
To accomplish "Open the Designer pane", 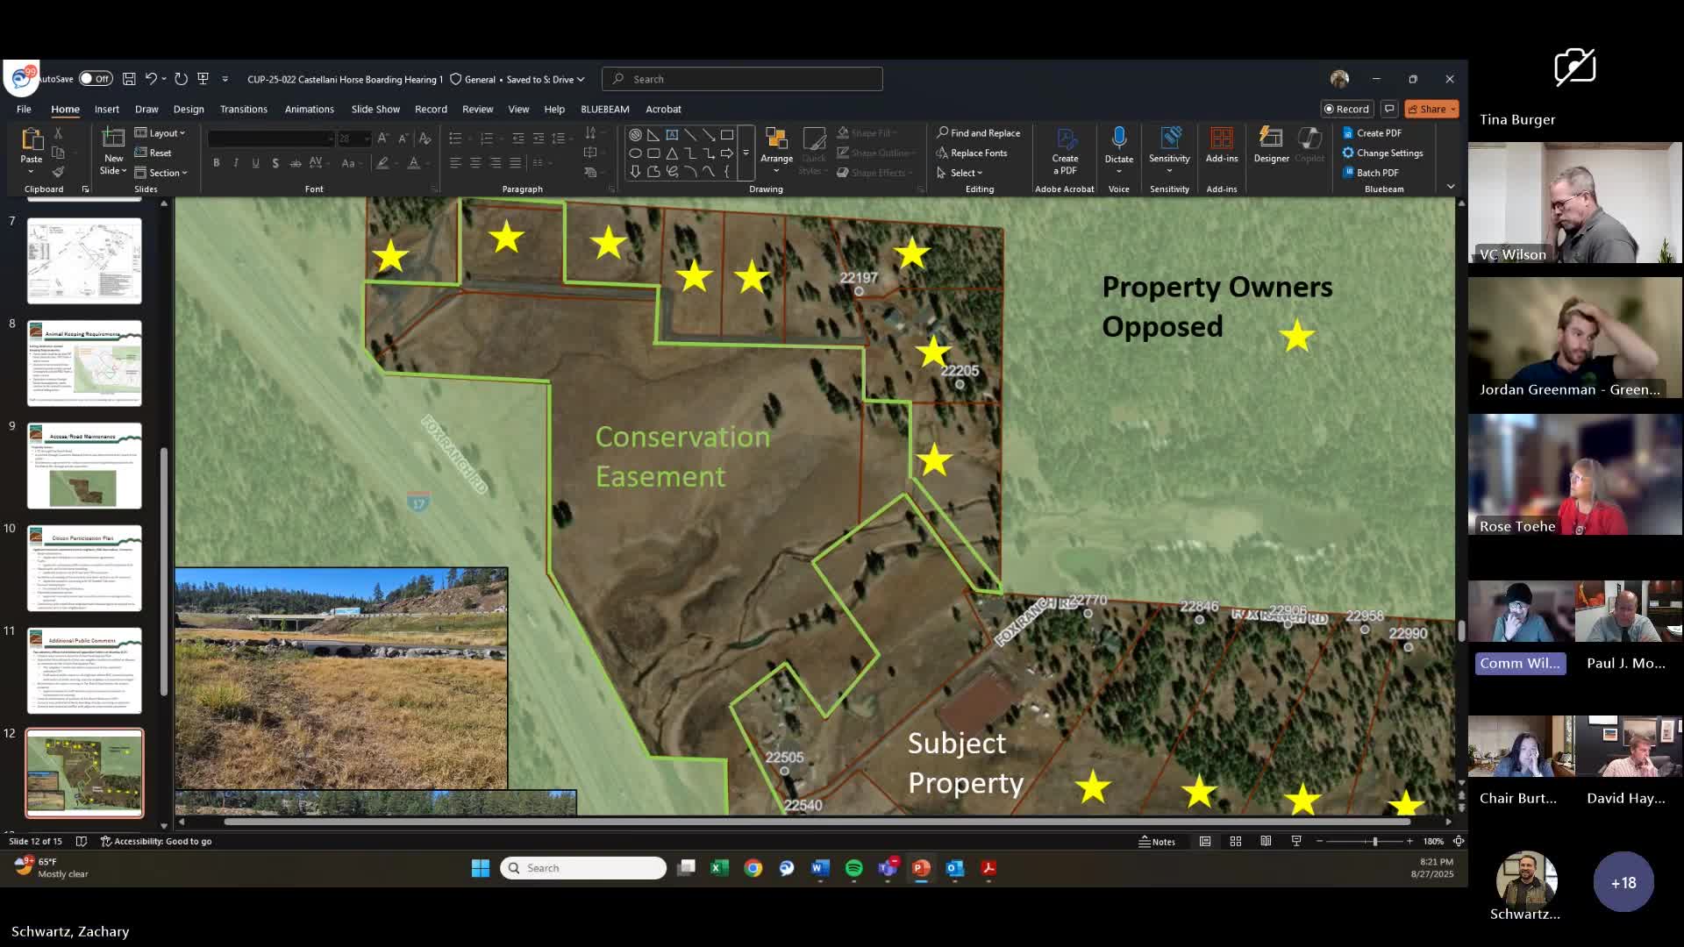I will 1271,145.
